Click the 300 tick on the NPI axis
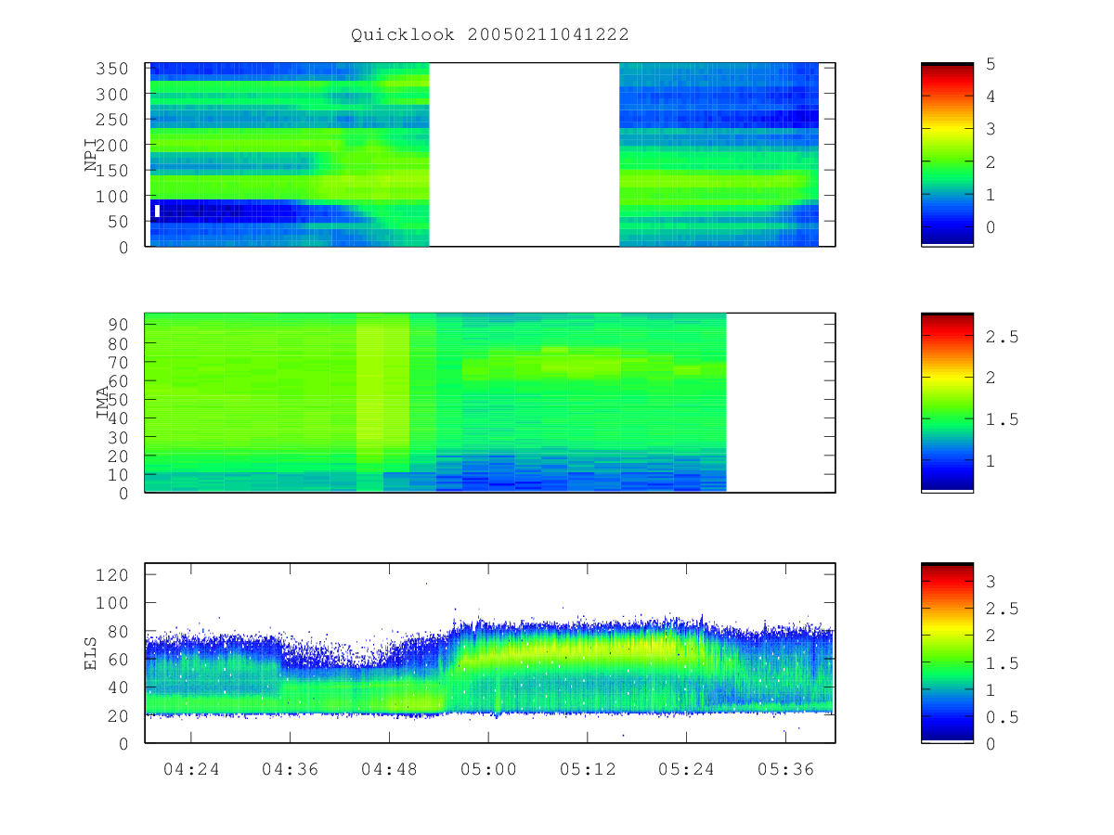 click(113, 95)
